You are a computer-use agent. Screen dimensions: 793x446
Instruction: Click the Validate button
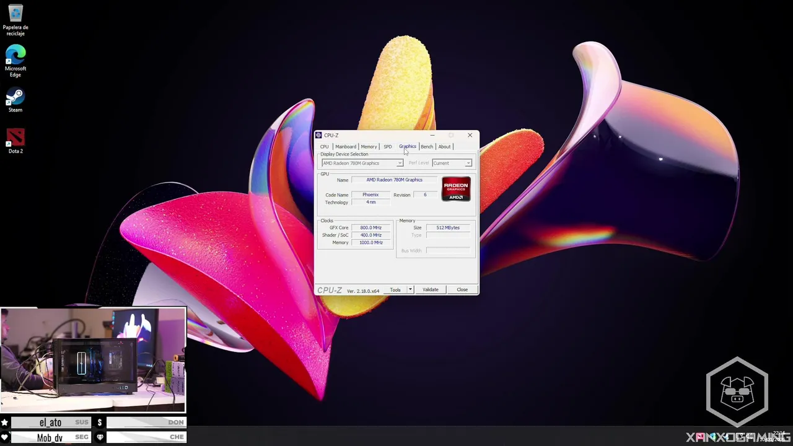431,289
